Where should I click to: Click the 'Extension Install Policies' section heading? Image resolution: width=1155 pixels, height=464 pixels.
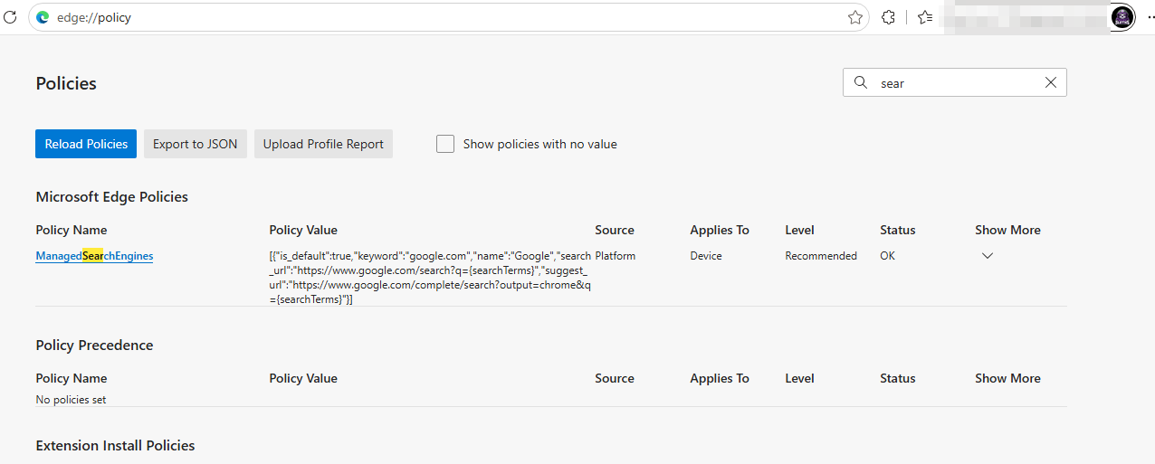click(116, 445)
